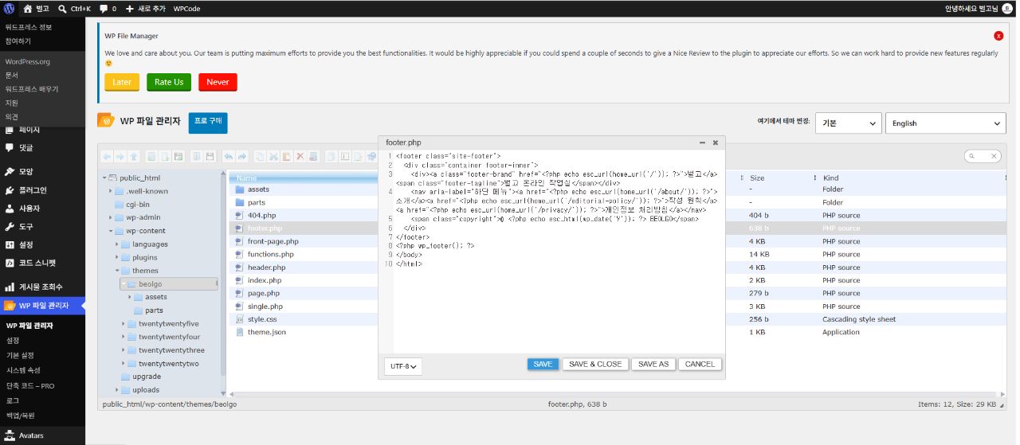The width and height of the screenshot is (1020, 445).
Task: Select functions.php in file list
Action: point(270,254)
